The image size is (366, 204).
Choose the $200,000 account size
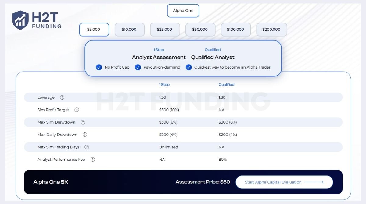[271, 30]
